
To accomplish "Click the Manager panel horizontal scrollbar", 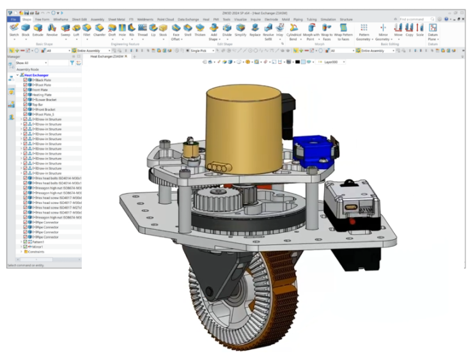I will (x=36, y=260).
